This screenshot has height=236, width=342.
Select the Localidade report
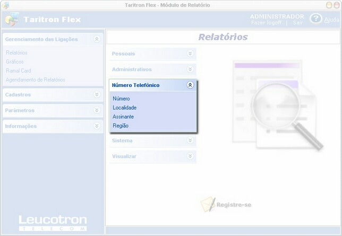[x=125, y=108]
